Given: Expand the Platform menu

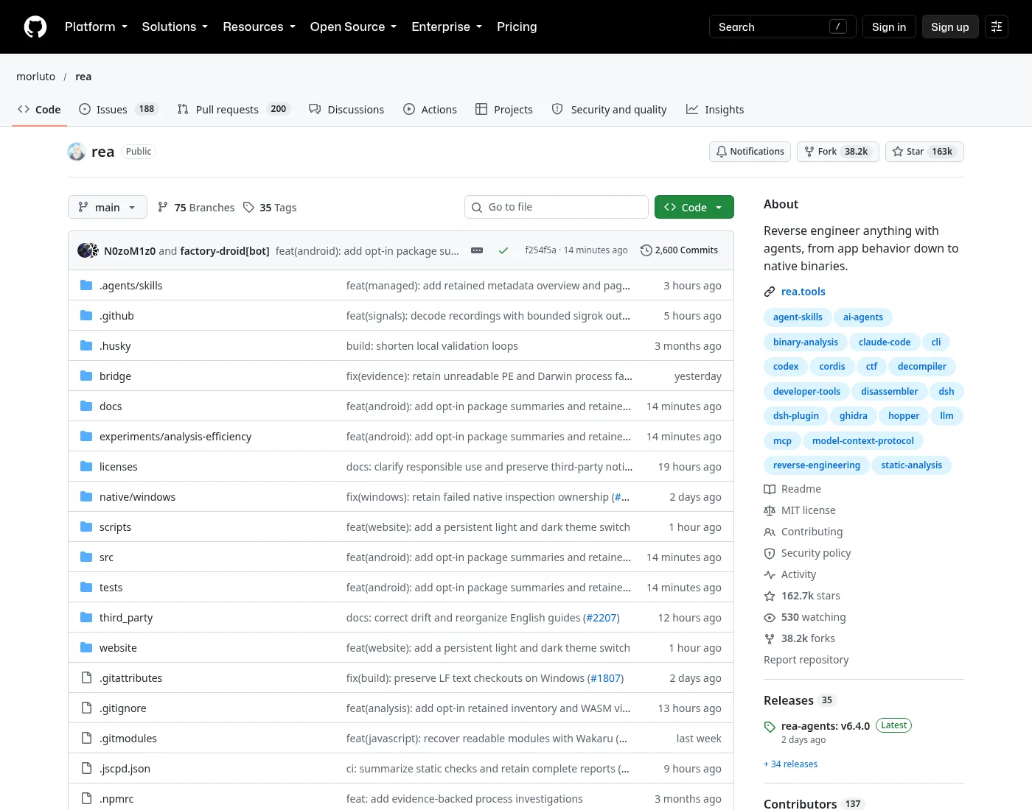Looking at the screenshot, I should pos(96,27).
